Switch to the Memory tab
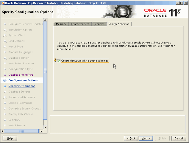The height and width of the screenshot is (143, 189). point(61,24)
